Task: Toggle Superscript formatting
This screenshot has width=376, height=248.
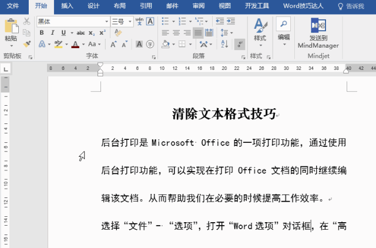Action: click(103, 33)
